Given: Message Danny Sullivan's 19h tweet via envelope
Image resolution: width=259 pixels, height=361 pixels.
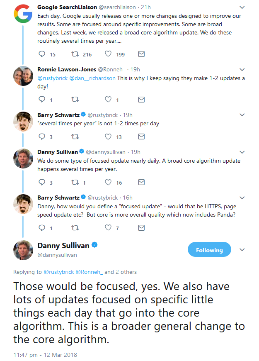Looking at the screenshot, I should 141,182.
